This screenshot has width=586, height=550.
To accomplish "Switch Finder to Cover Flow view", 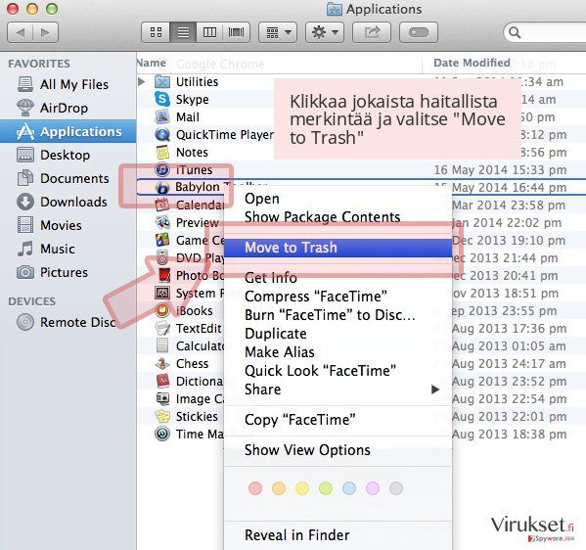I will 236,32.
